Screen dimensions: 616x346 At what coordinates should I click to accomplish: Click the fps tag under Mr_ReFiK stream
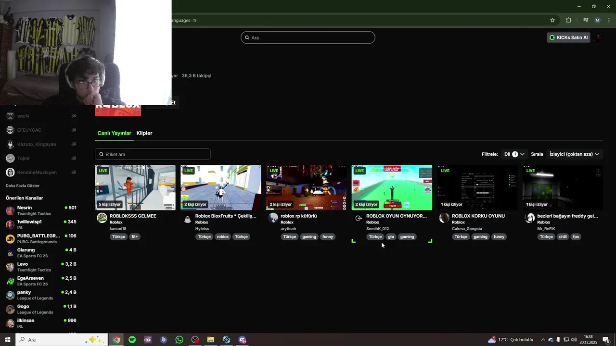(576, 237)
